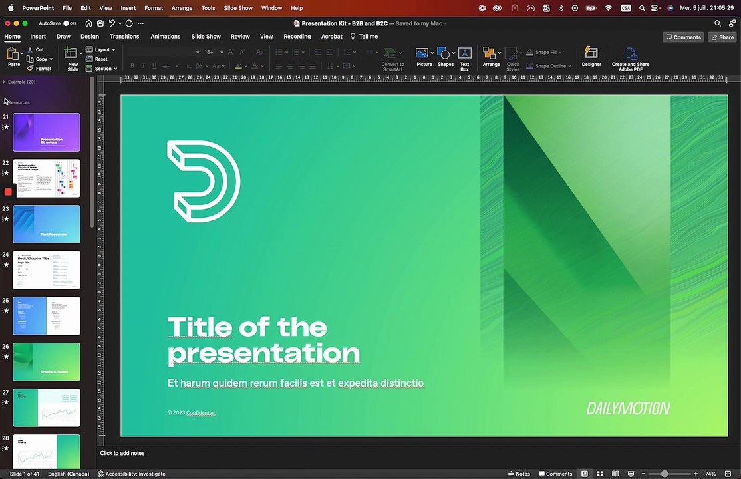741x479 pixels.
Task: Switch to the Design tab
Action: tap(90, 37)
